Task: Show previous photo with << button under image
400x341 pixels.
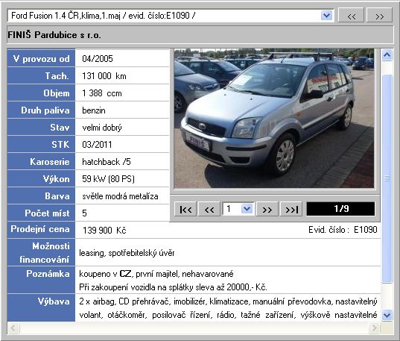Action: pyautogui.click(x=209, y=210)
